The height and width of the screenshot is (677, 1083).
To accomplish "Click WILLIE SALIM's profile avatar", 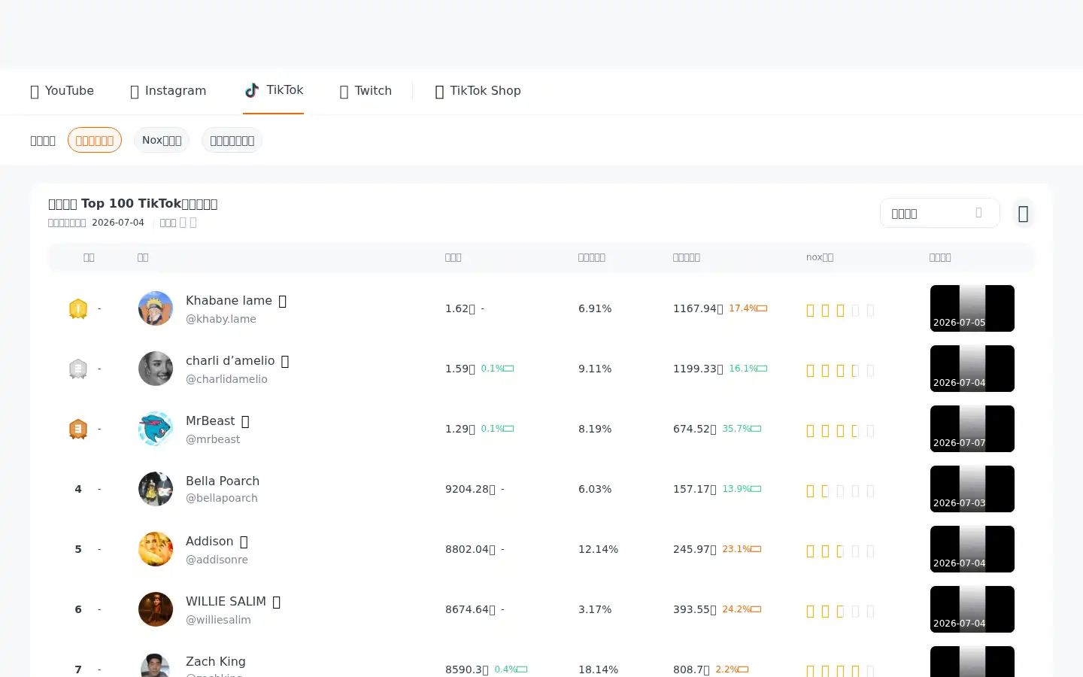I will [156, 609].
